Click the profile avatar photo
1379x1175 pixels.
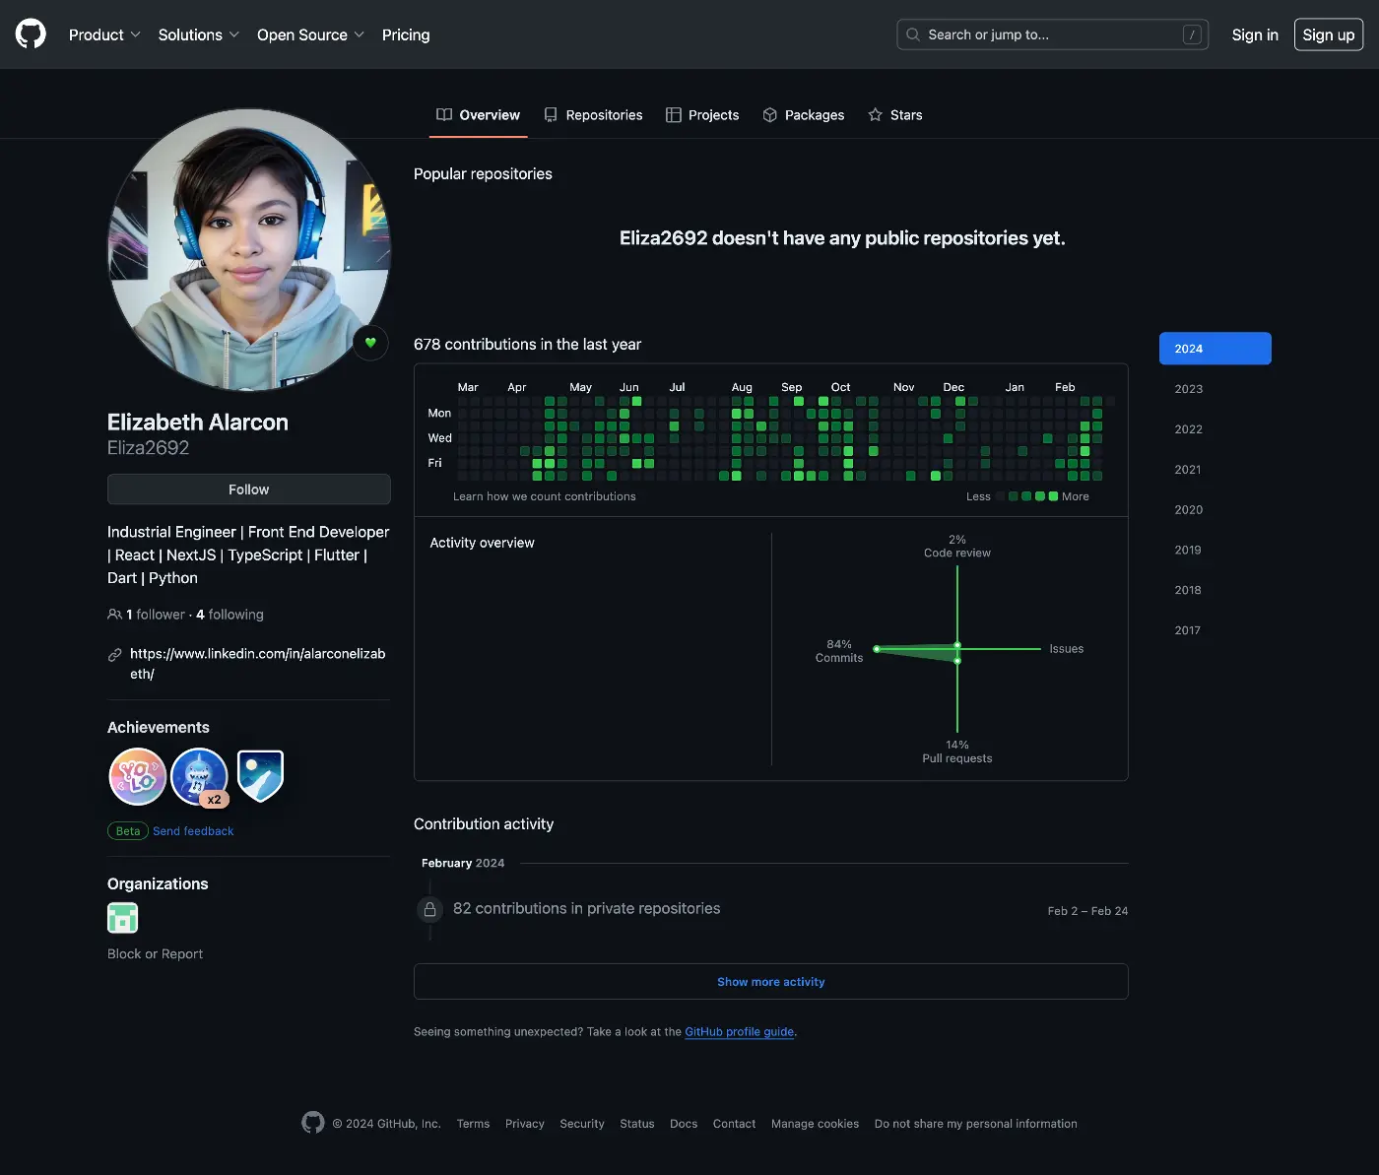[248, 250]
